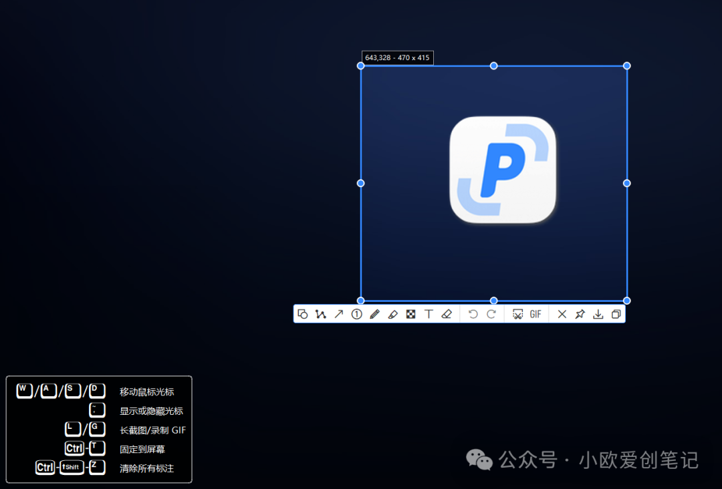The width and height of the screenshot is (722, 489).
Task: Click the 长截图/录制 GIF hint text
Action: (153, 430)
